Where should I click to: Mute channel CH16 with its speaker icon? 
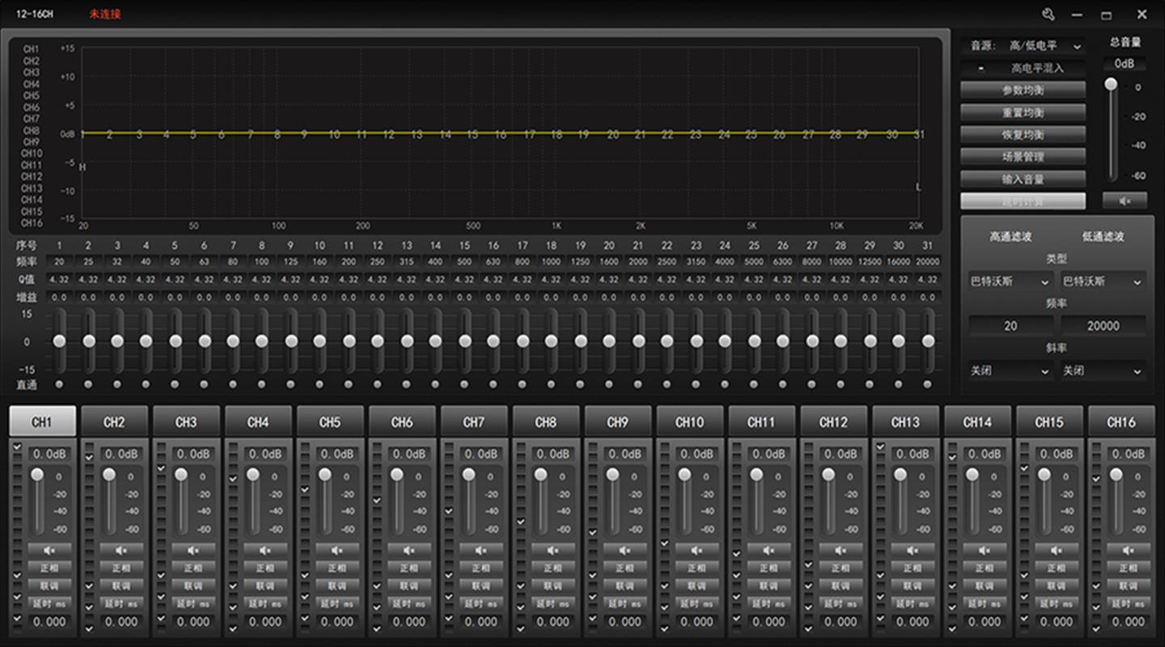[x=1129, y=550]
